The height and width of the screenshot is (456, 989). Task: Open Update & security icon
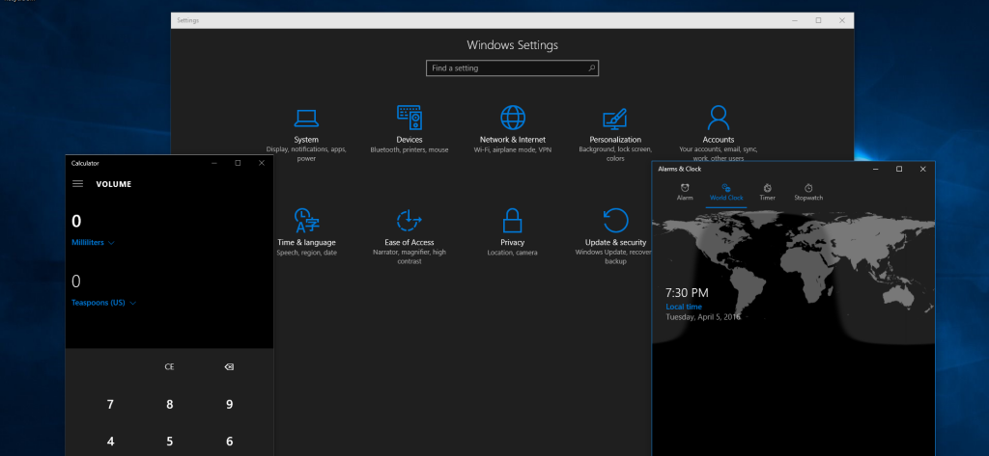coord(615,221)
